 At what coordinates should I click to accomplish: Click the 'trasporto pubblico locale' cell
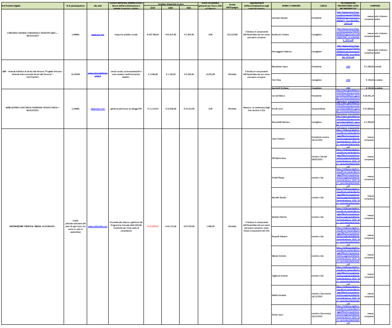pyautogui.click(x=126, y=35)
